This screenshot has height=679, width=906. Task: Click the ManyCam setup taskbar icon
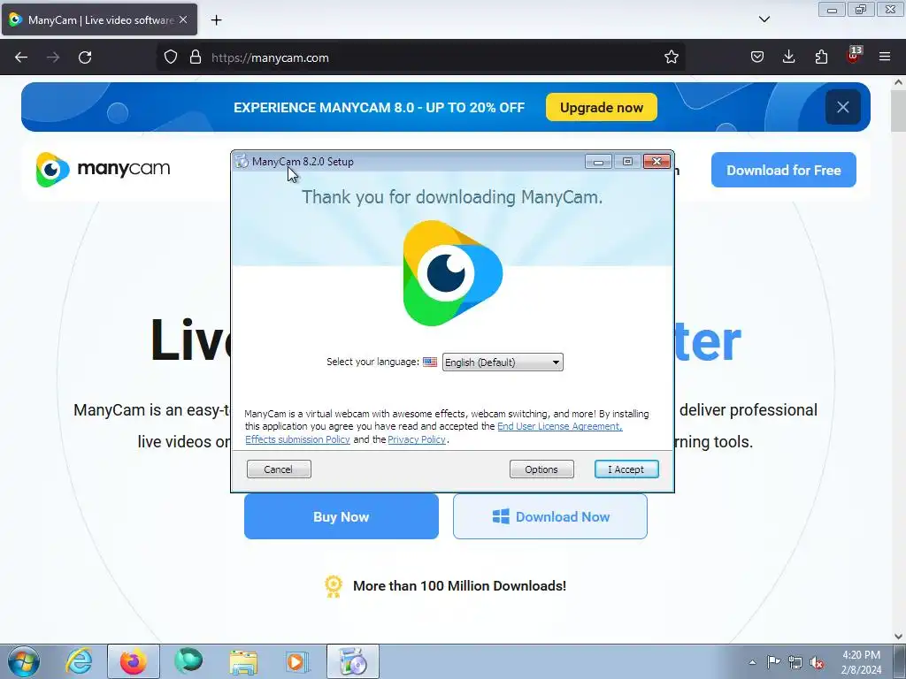click(353, 661)
